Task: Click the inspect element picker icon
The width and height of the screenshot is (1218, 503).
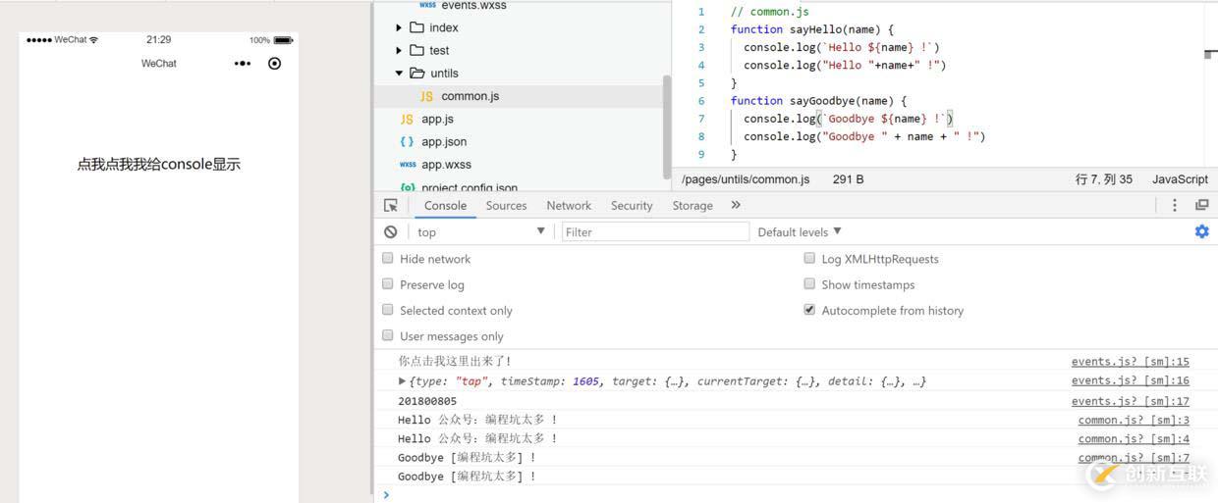Action: point(391,206)
